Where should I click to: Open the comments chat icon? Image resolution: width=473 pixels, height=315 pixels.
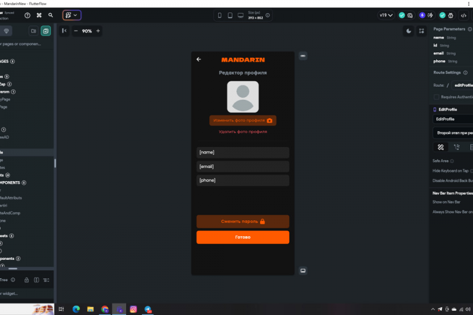[x=410, y=15]
